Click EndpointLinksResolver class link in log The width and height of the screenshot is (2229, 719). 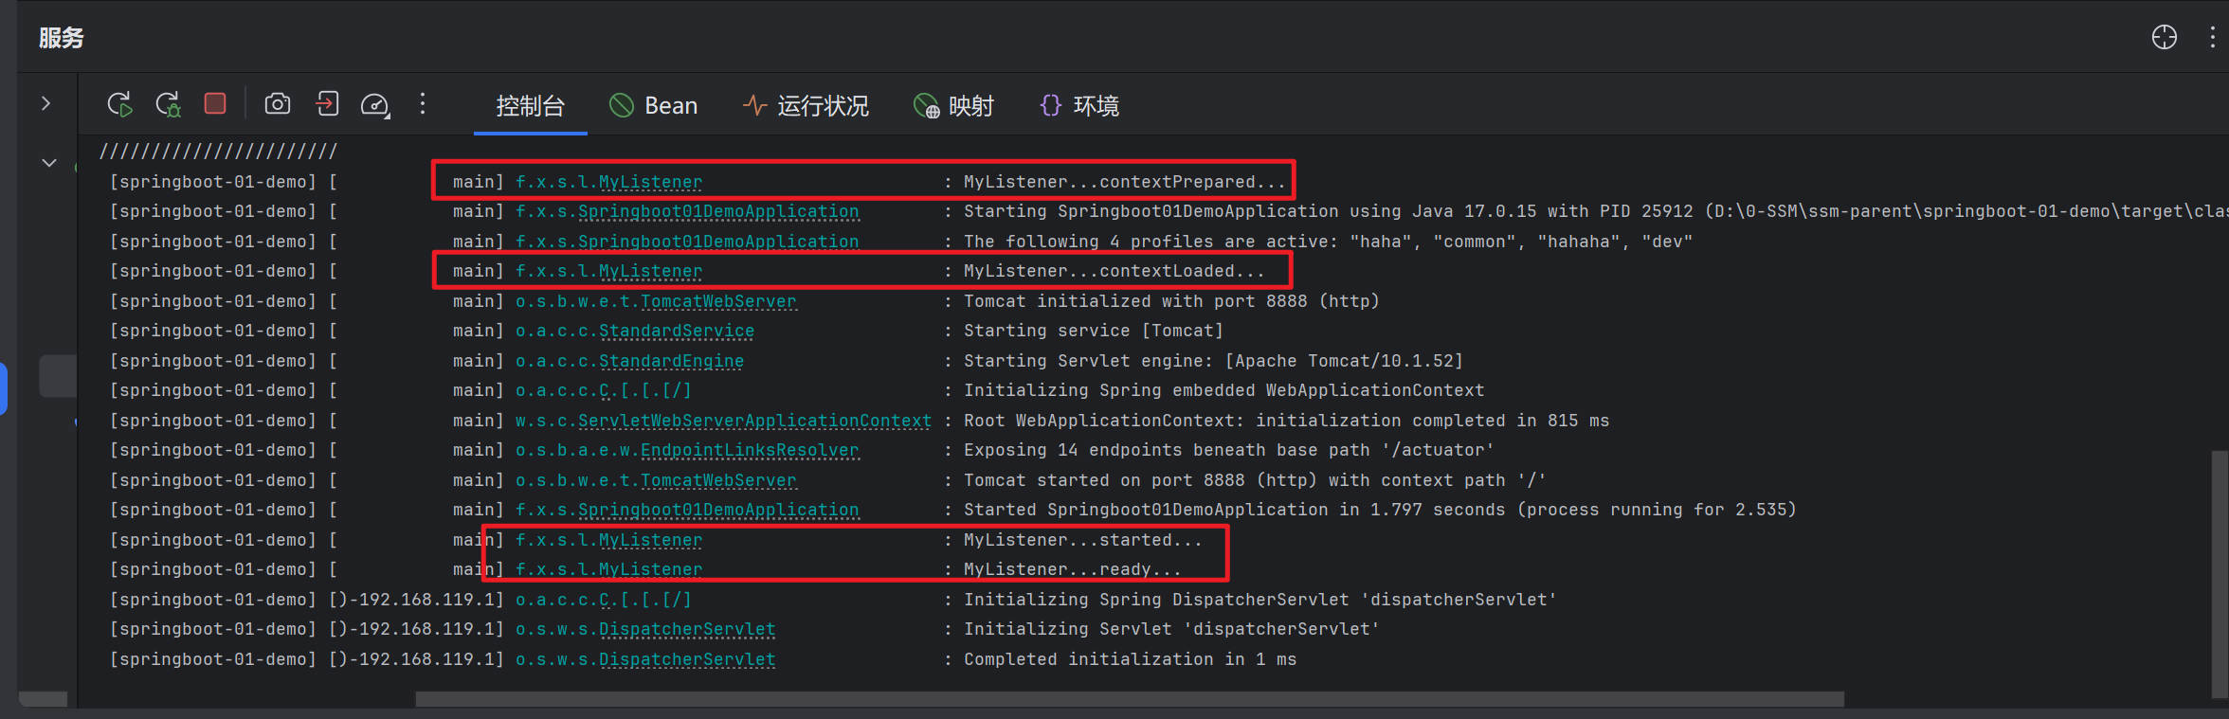(749, 450)
